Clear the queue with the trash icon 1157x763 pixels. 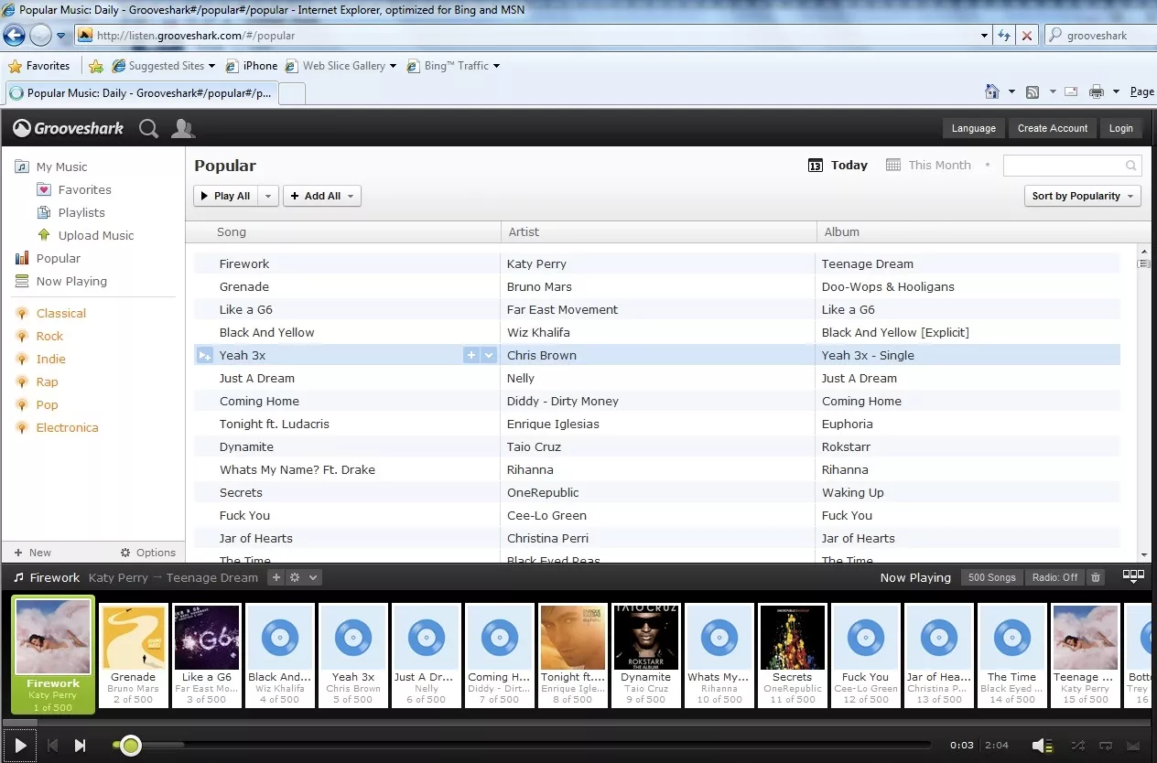[1097, 577]
